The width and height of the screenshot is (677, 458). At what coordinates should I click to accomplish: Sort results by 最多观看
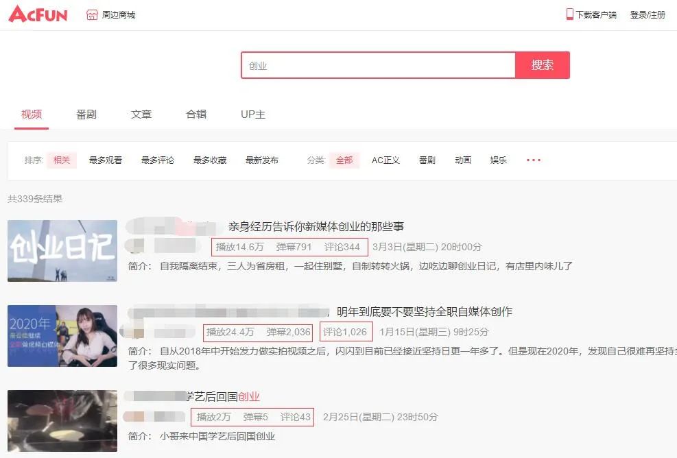coord(106,160)
